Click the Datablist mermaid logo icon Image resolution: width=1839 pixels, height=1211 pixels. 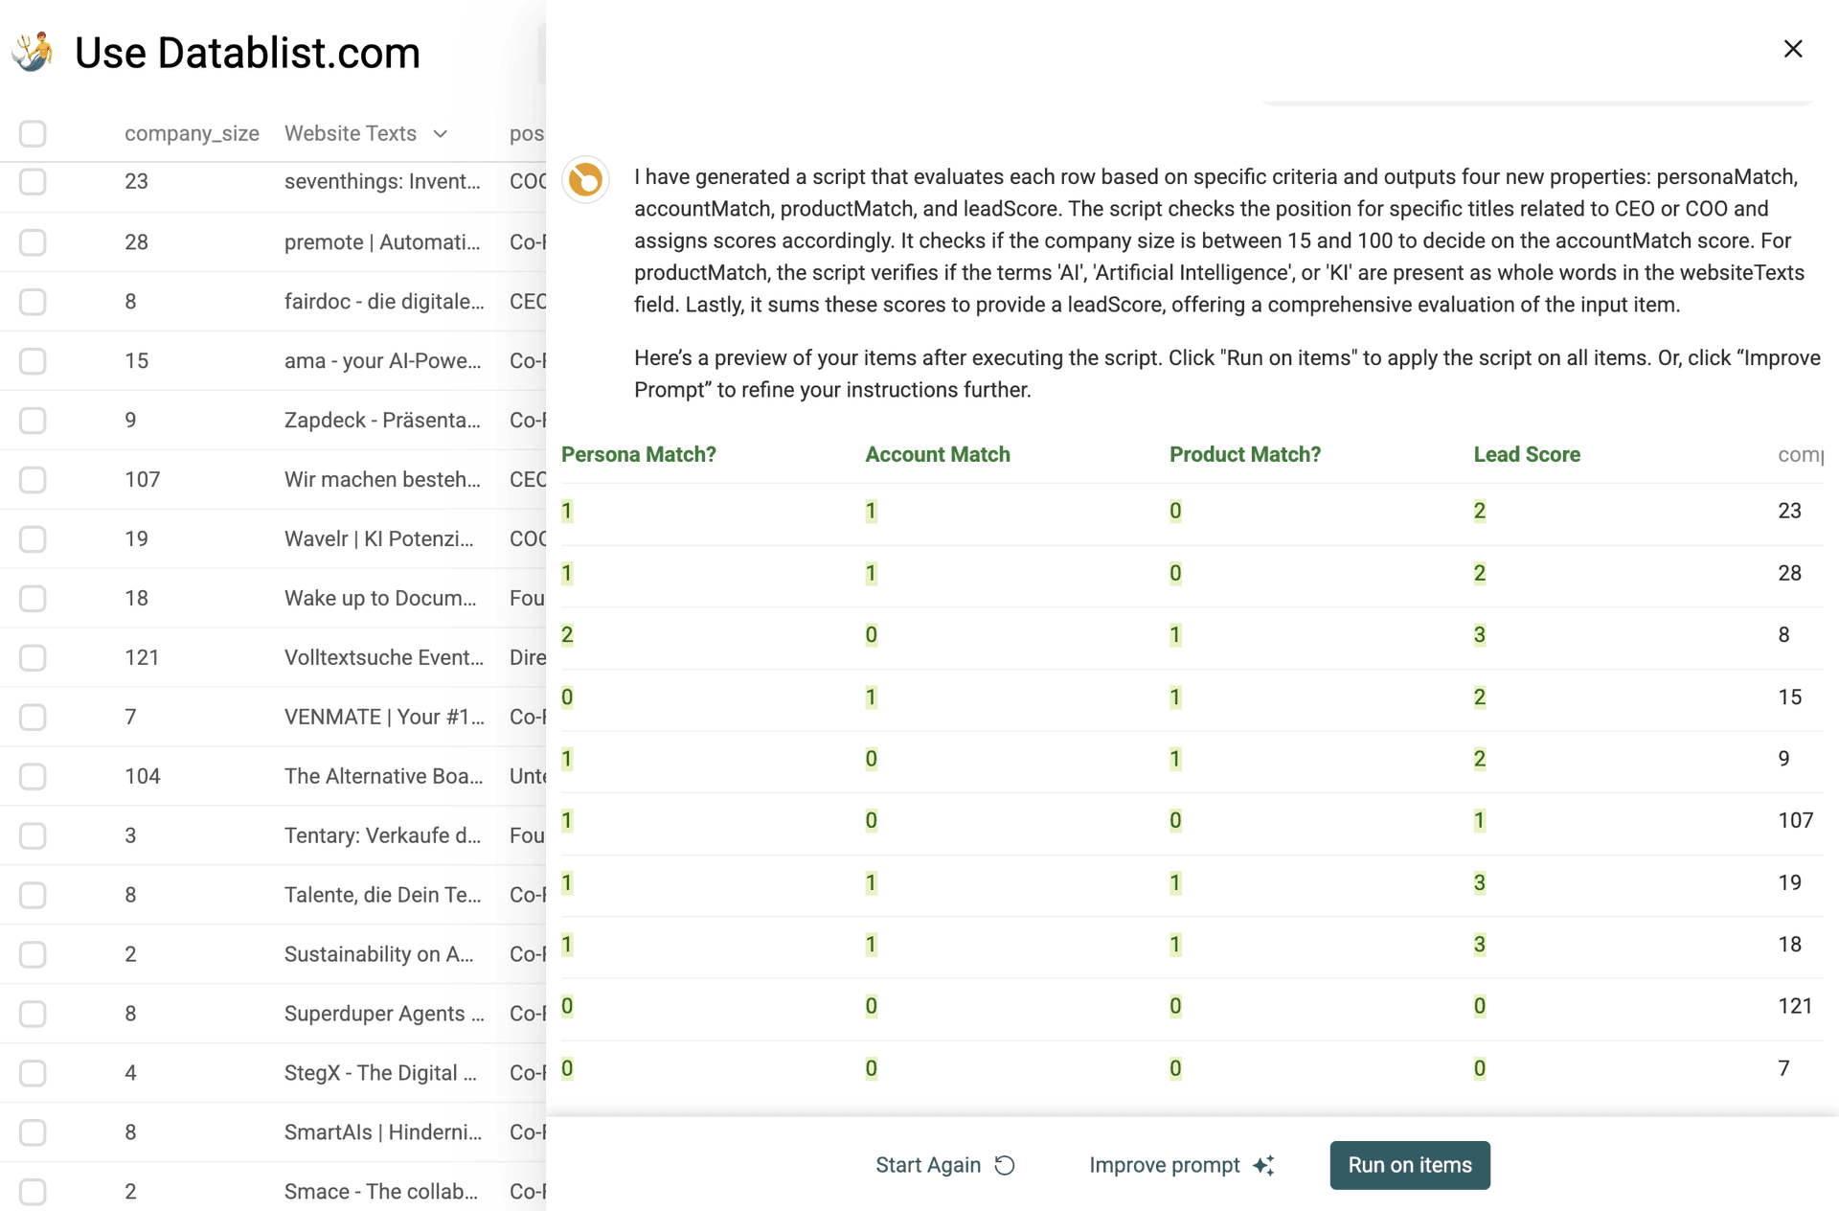(33, 52)
